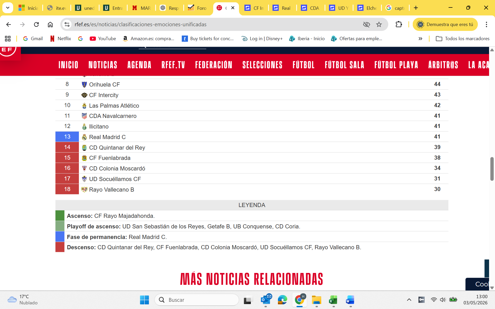Viewport: 495px width, 309px height.
Task: Open Microsoft Word from the taskbar
Action: pyautogui.click(x=350, y=300)
